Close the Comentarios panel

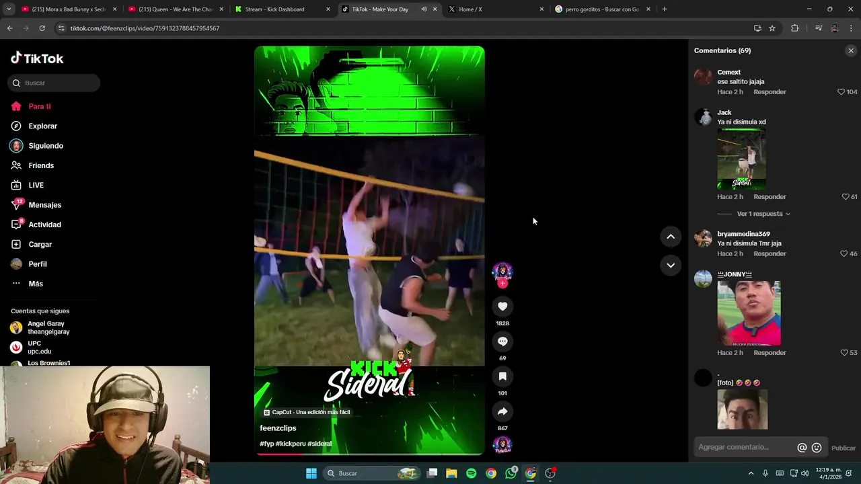click(x=851, y=50)
